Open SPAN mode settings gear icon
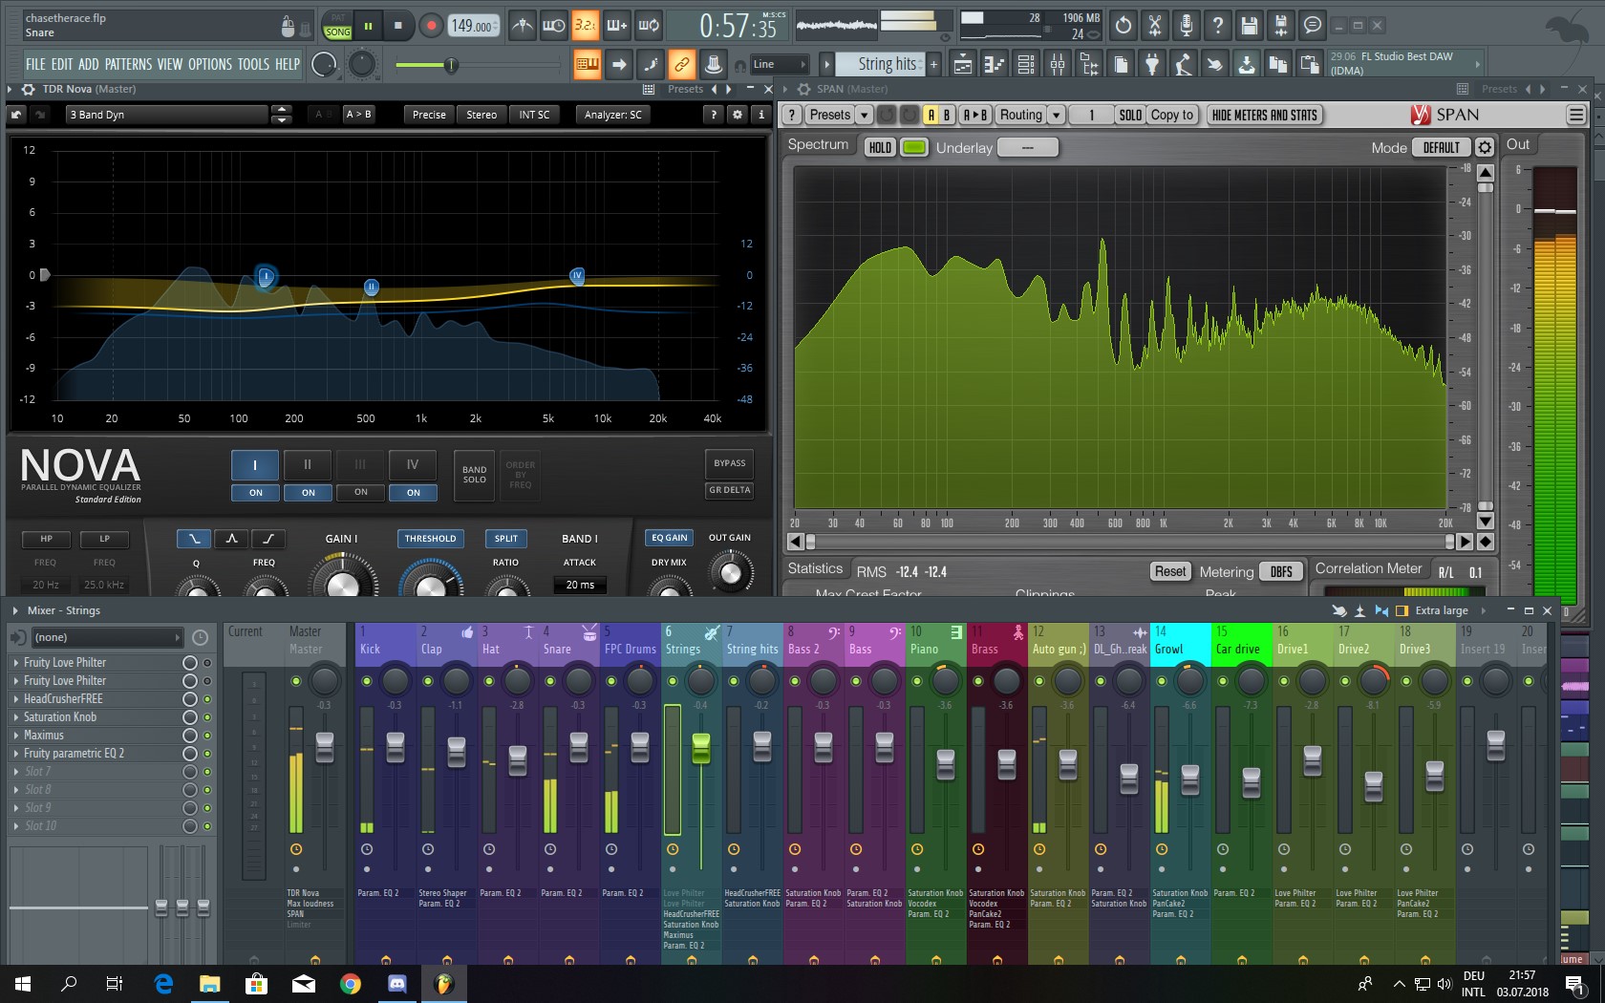1605x1003 pixels. [1485, 147]
